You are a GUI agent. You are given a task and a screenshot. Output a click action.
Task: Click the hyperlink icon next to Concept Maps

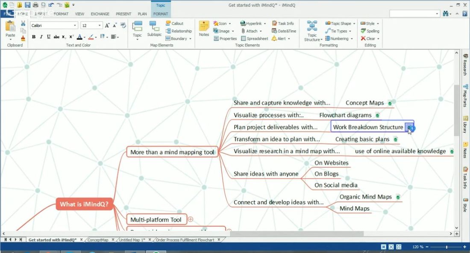(390, 103)
